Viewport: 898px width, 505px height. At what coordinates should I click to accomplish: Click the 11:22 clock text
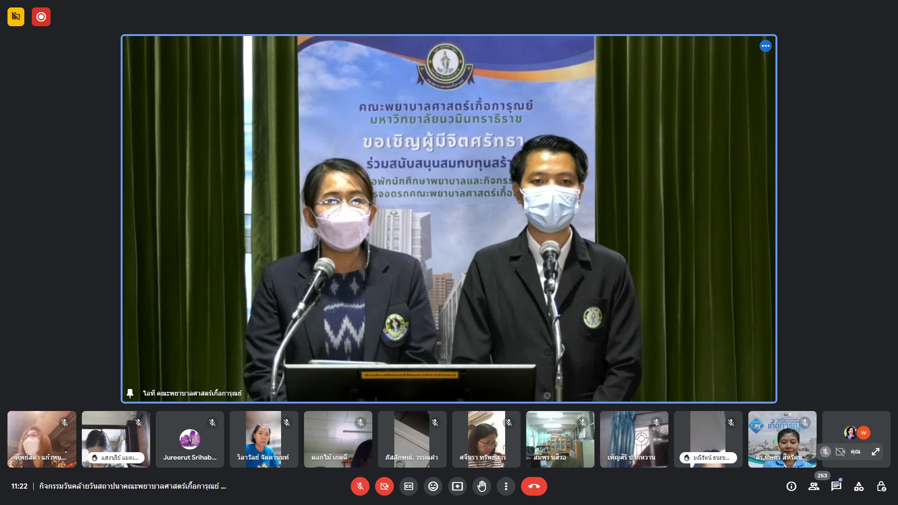(19, 486)
